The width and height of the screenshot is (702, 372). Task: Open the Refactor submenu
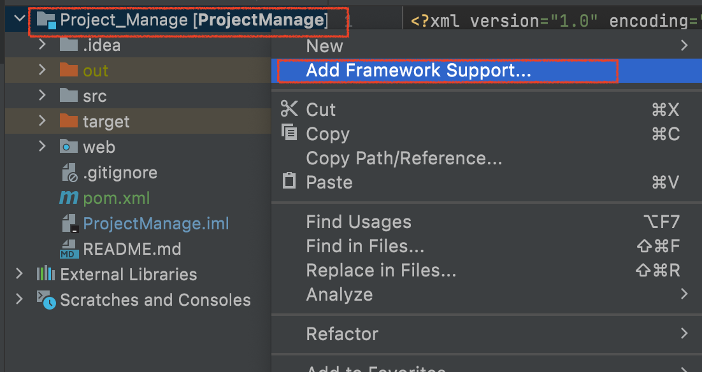342,334
